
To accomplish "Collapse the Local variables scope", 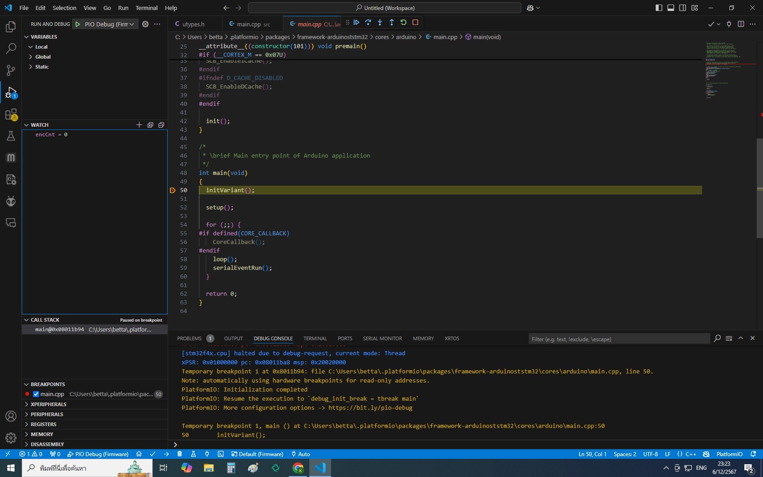I will point(41,47).
